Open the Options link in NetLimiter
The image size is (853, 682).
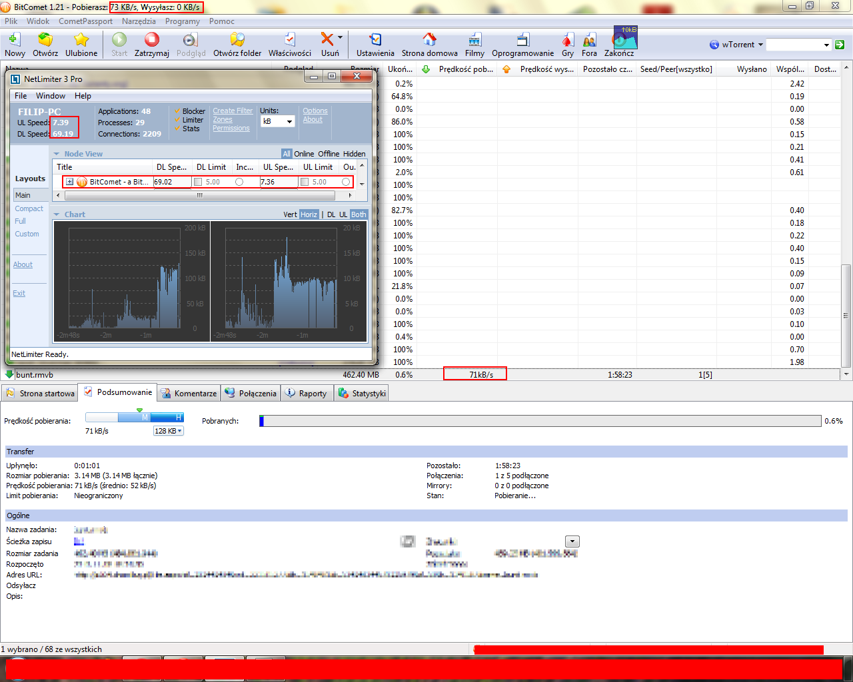tap(315, 111)
